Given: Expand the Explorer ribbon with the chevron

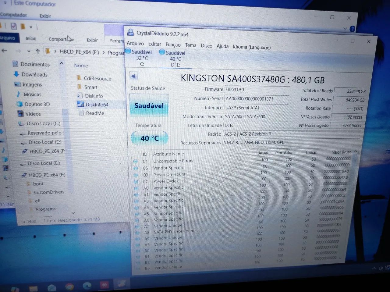Looking at the screenshot, I should click(345, 28).
